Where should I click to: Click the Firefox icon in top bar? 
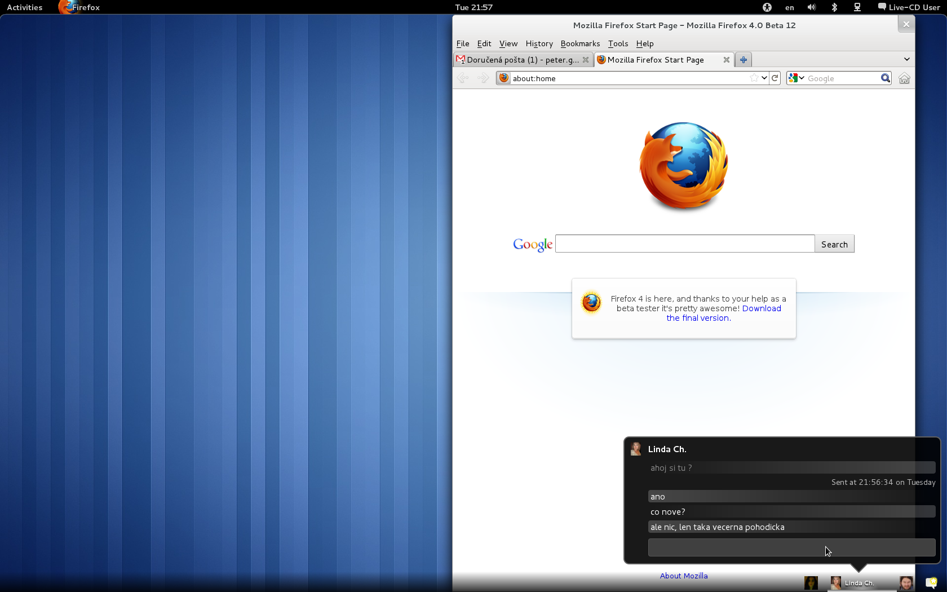coord(66,7)
